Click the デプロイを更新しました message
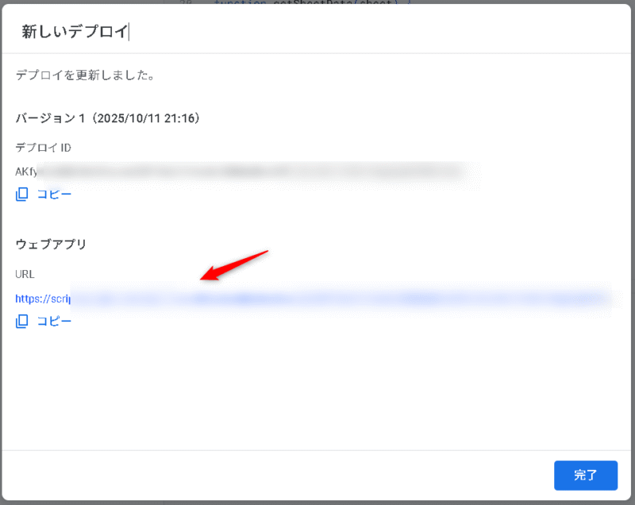Viewport: 635px width, 505px height. pos(85,76)
